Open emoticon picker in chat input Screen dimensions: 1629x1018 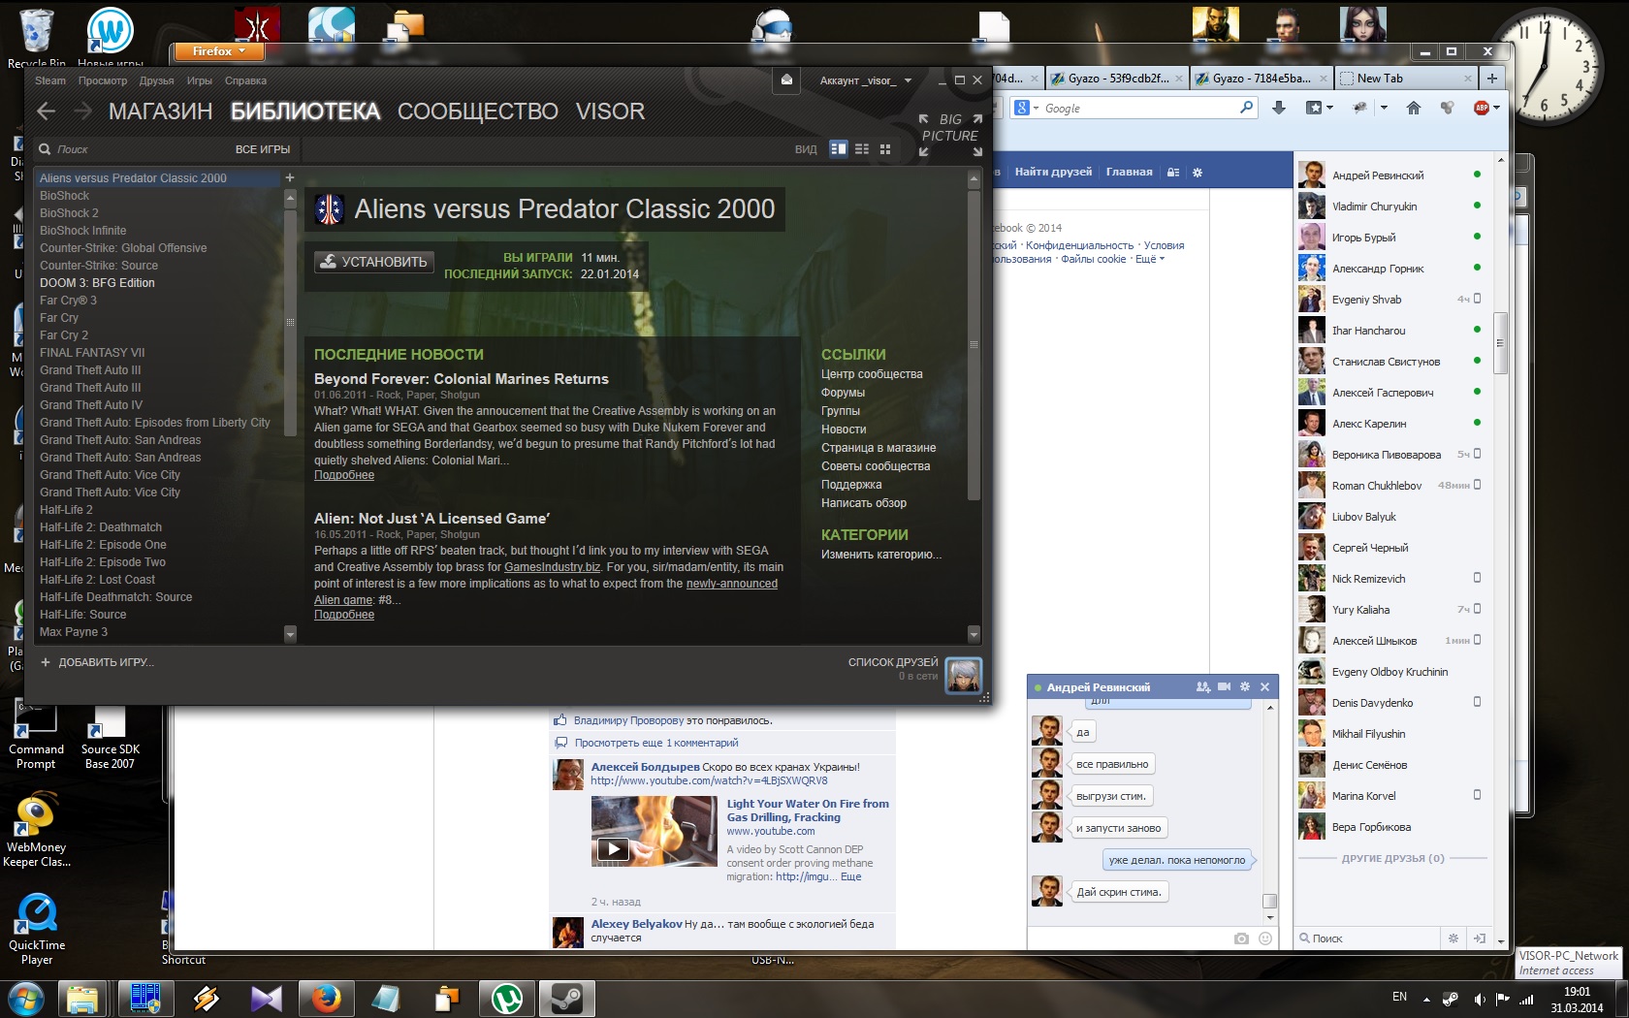(1265, 938)
